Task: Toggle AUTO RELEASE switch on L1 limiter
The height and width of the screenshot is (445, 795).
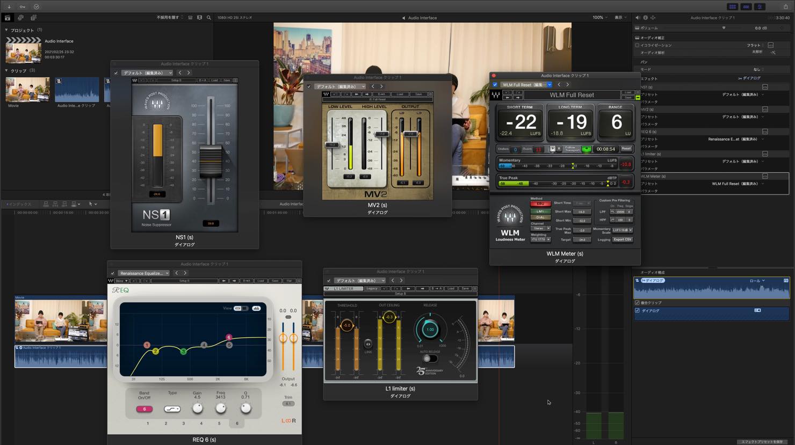Action: click(430, 359)
